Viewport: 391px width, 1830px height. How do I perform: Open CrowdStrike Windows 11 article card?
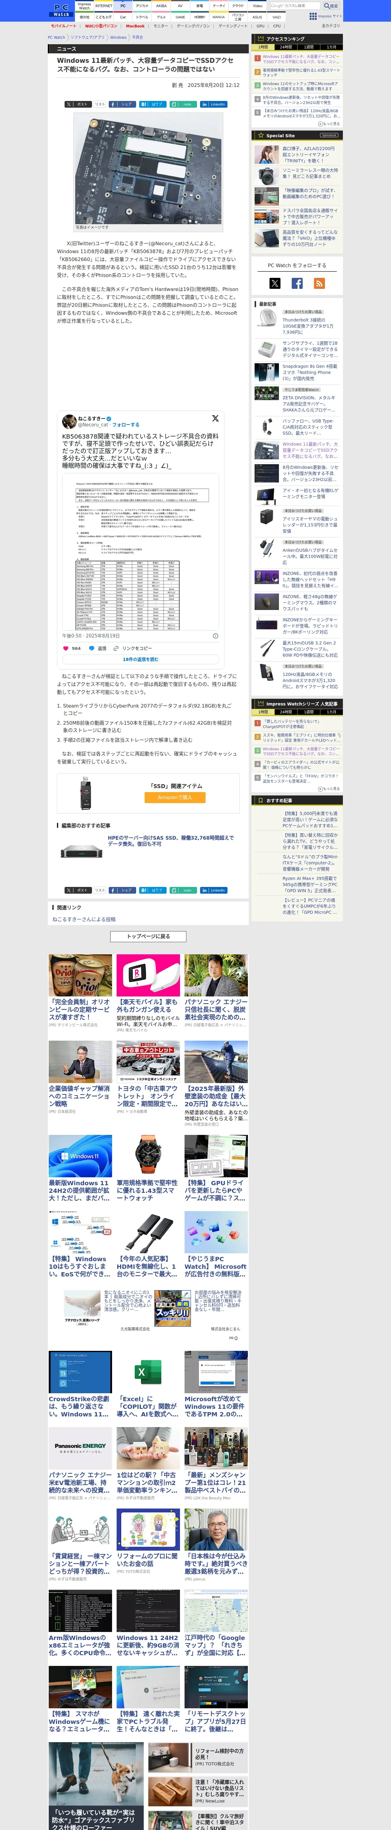pyautogui.click(x=80, y=1385)
